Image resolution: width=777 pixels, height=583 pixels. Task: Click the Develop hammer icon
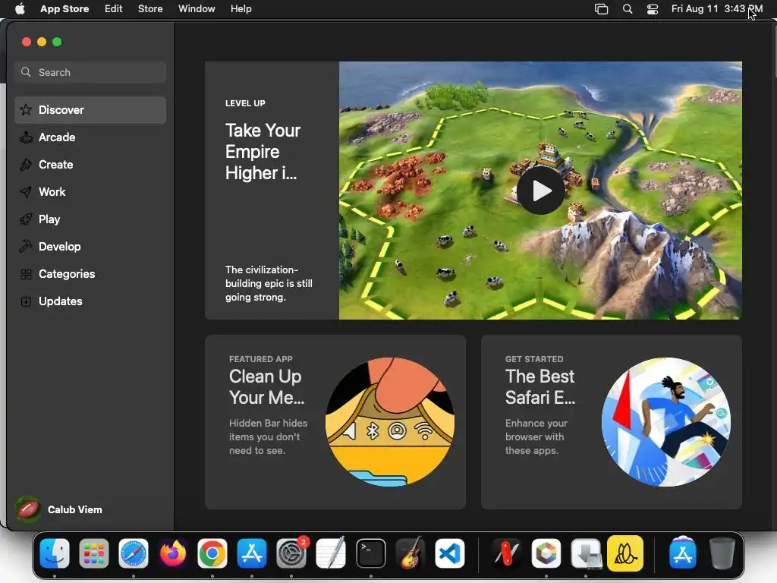pos(26,247)
